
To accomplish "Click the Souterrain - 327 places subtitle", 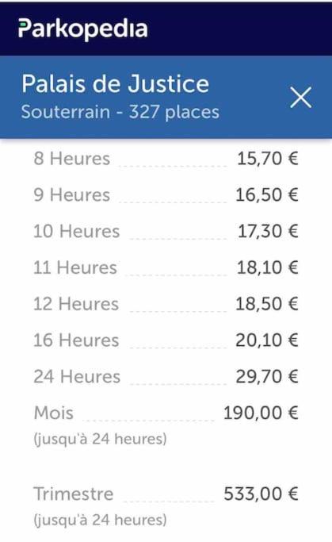I will tap(120, 112).
